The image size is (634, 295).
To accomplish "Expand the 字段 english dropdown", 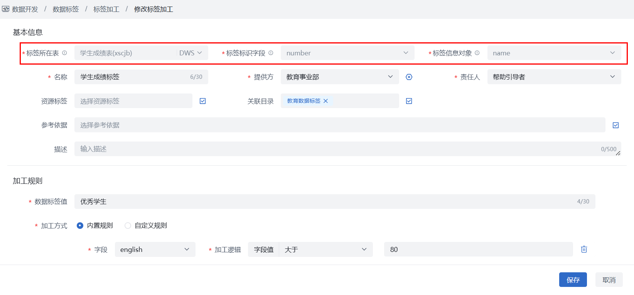I will pos(155,250).
